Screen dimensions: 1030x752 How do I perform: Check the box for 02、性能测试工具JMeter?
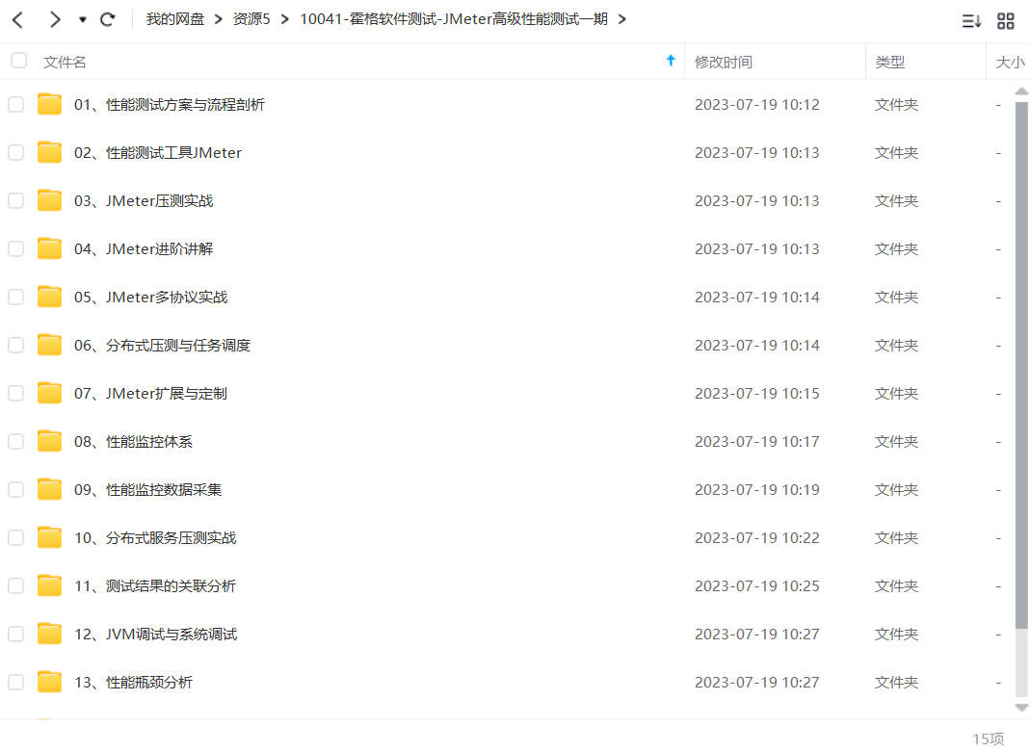(15, 152)
